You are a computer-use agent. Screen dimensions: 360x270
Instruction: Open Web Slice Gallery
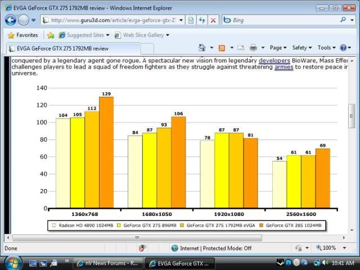pyautogui.click(x=139, y=35)
